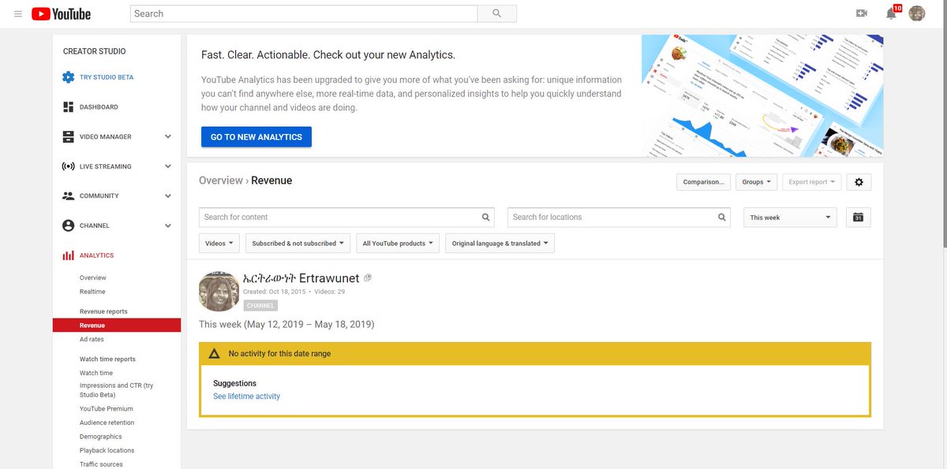Click the search magnifier button in header
947x469 pixels.
click(x=497, y=13)
